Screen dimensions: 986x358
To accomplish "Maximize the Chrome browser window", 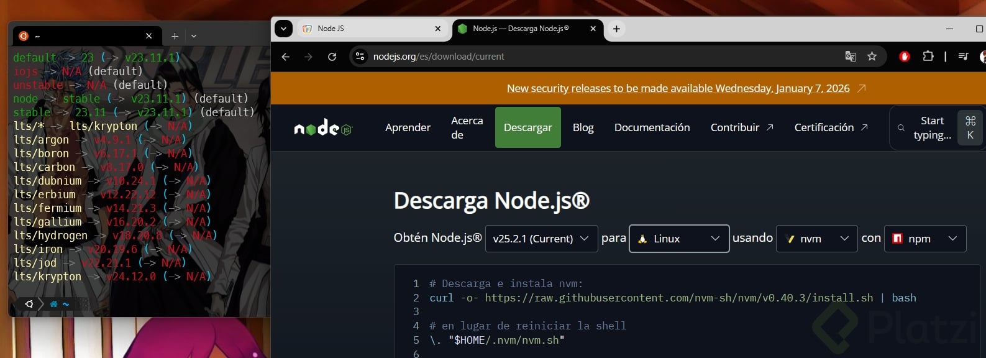I will coord(979,29).
